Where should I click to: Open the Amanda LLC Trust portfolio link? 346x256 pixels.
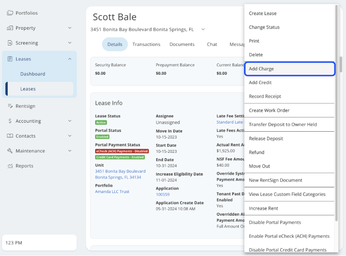[x=112, y=192]
